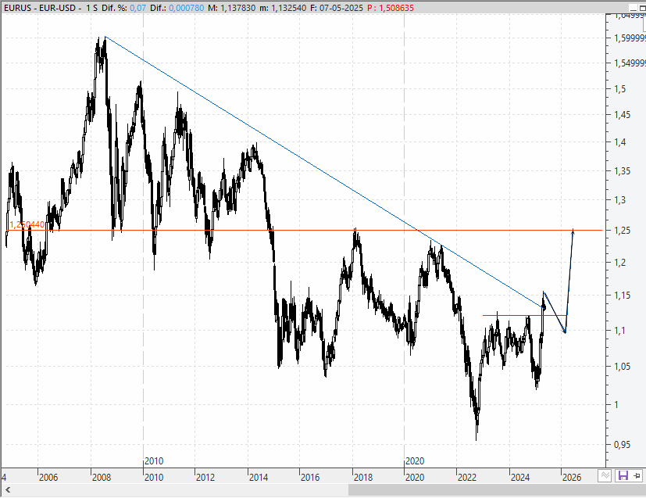Image resolution: width=646 pixels, height=498 pixels.
Task: Click the EURUS - EUR-USD title text
Action: coord(38,8)
